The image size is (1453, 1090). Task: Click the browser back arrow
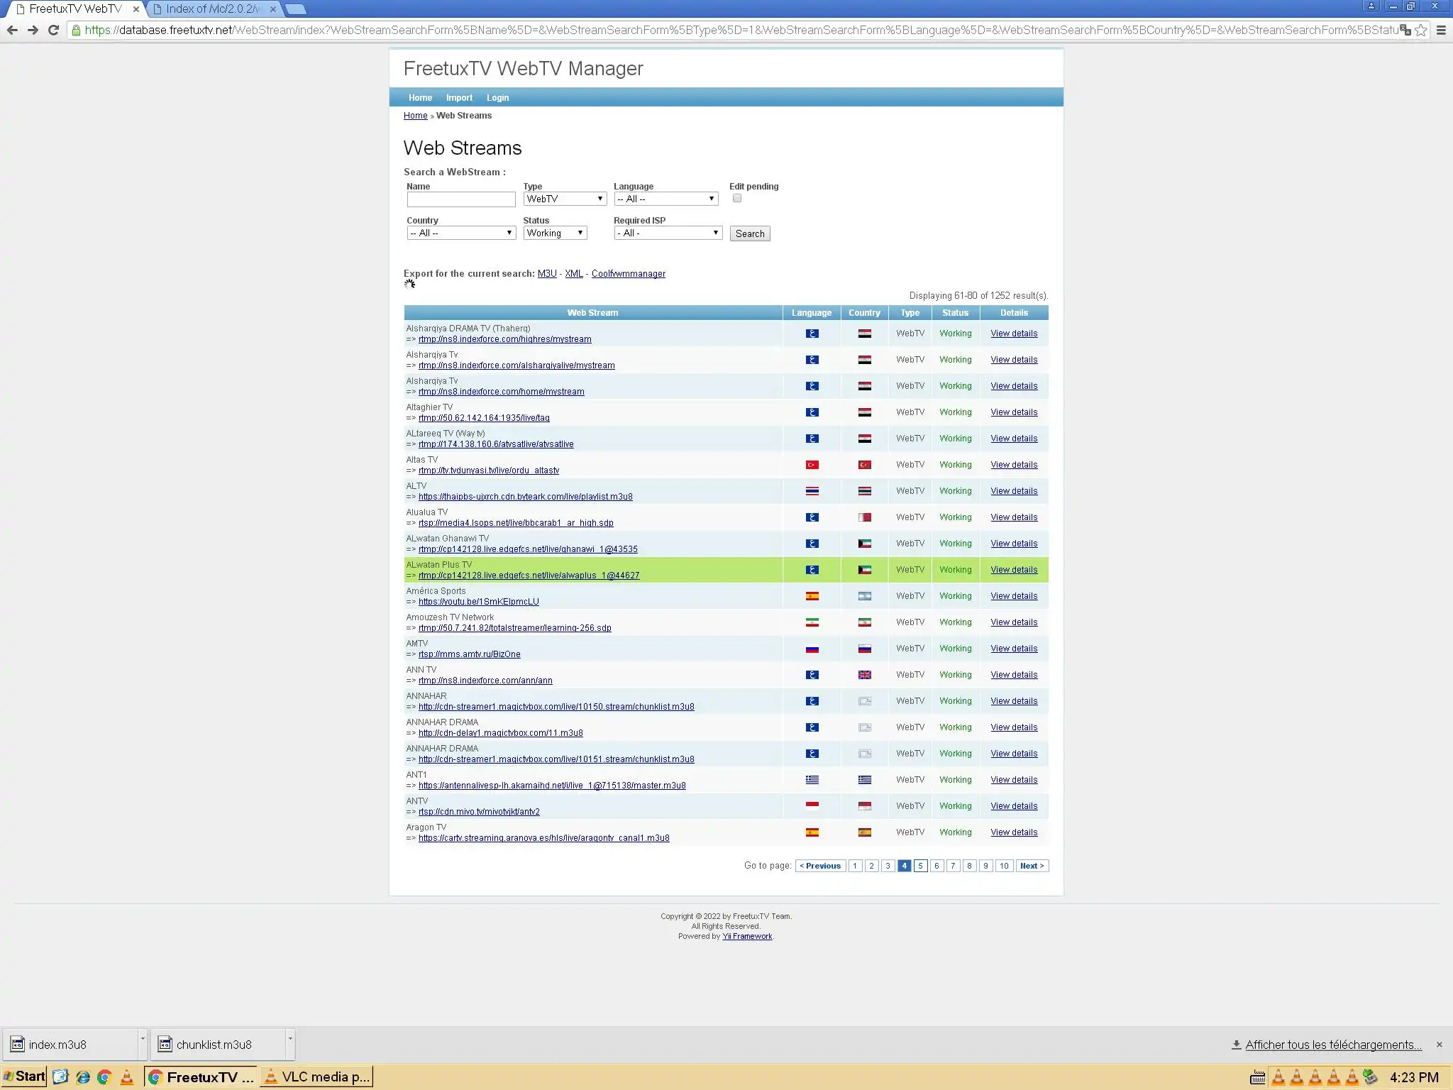pyautogui.click(x=12, y=30)
